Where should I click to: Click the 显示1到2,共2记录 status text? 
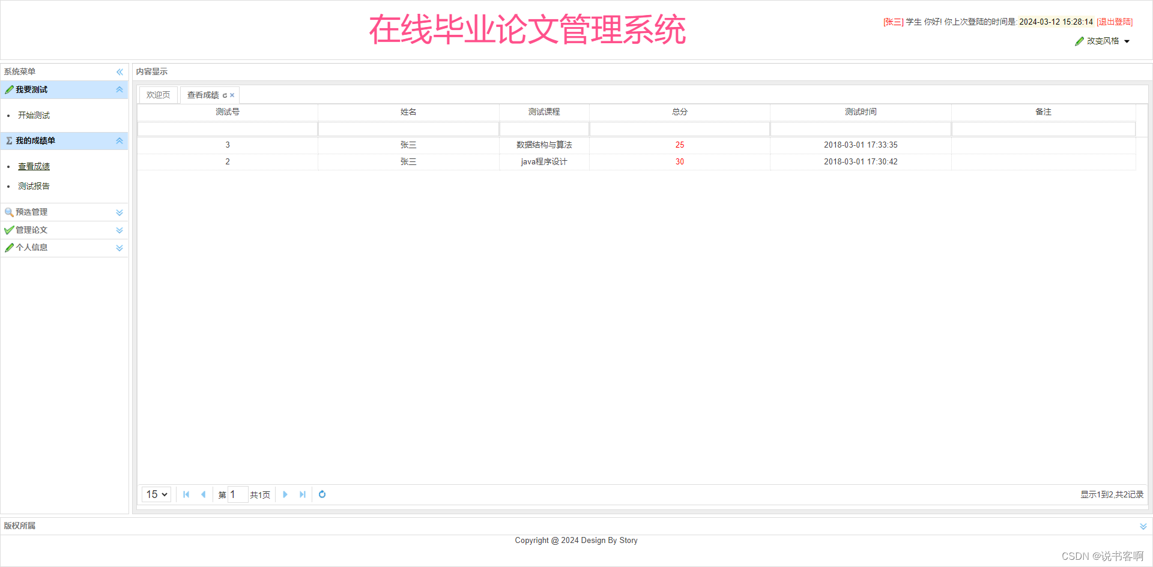click(1112, 494)
